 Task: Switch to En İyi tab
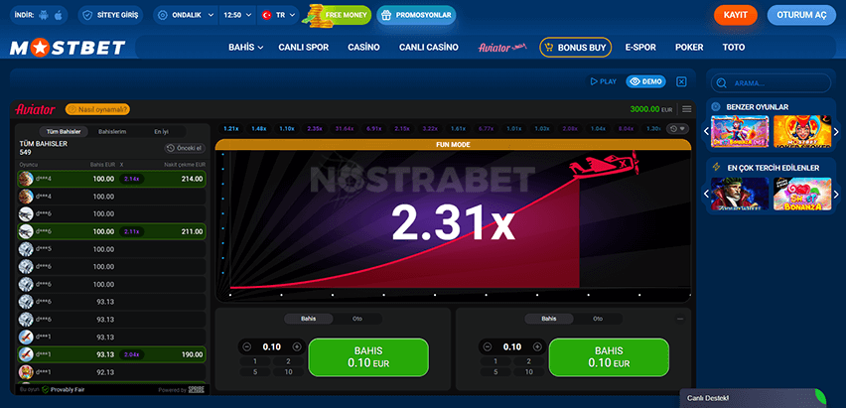pyautogui.click(x=161, y=132)
